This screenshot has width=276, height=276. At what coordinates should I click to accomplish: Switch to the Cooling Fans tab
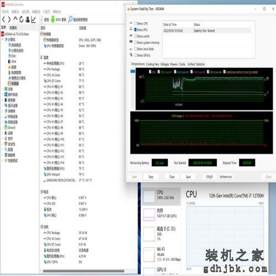click(x=152, y=64)
